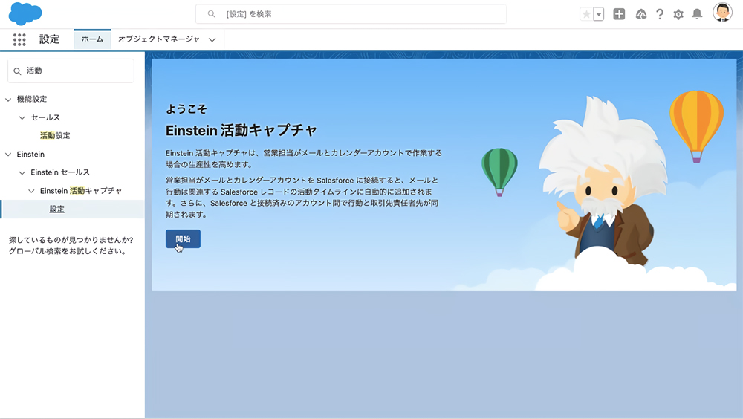Click the favorites star icon
This screenshot has width=743, height=419.
[x=586, y=14]
